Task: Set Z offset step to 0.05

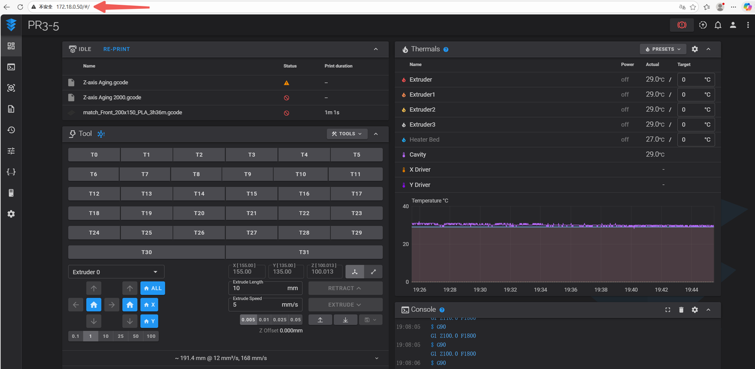Action: coord(296,320)
